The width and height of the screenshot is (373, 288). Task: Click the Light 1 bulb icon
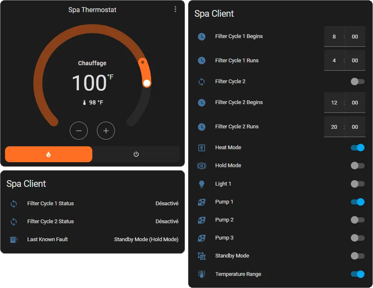coord(201,184)
